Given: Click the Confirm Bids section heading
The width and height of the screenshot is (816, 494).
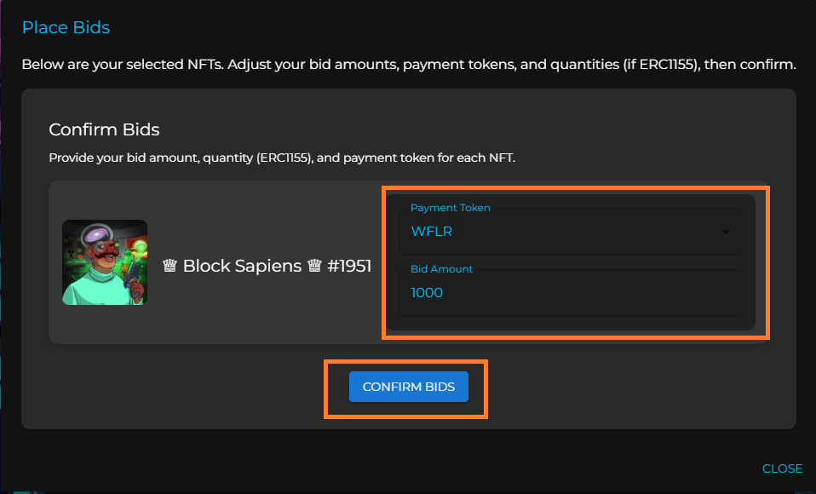Looking at the screenshot, I should coord(104,130).
